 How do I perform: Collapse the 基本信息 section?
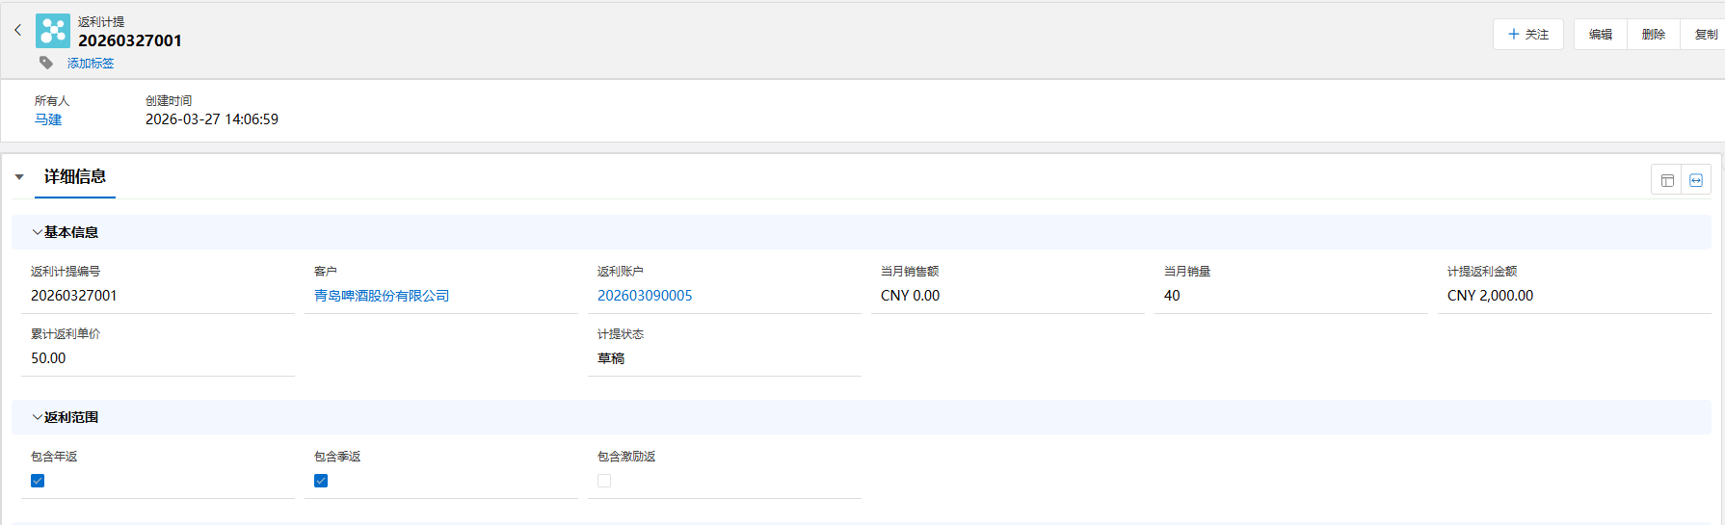pos(38,232)
